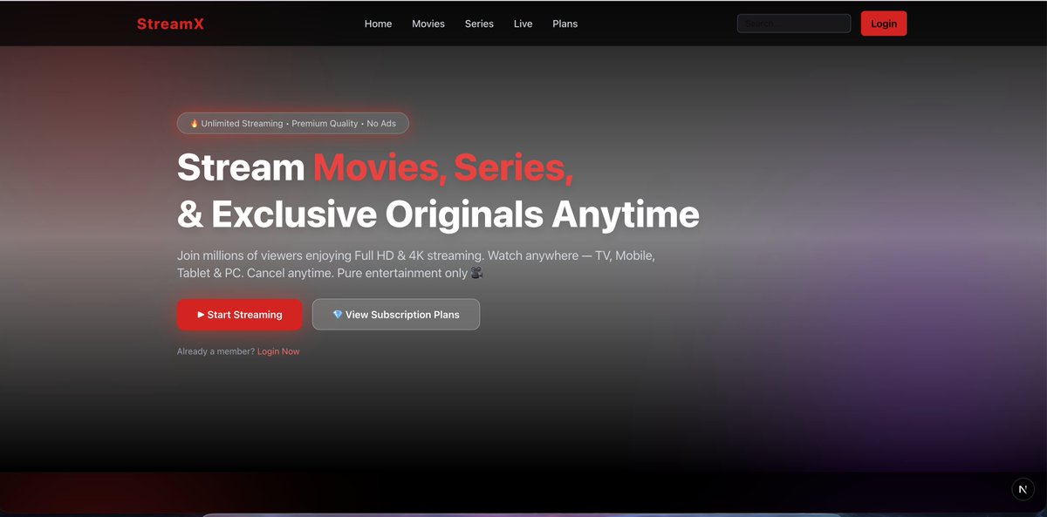Open the Next.js dev tools icon
Viewport: 1047px width, 517px height.
coord(1023,489)
